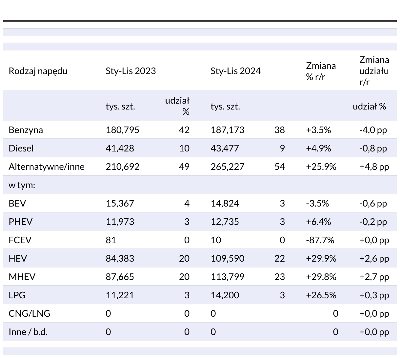The width and height of the screenshot is (400, 358).
Task: Select the "Zmiana % r/r" header
Action: click(321, 71)
